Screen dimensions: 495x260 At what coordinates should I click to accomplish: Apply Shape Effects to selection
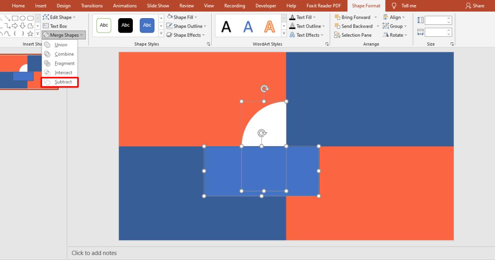pos(185,35)
